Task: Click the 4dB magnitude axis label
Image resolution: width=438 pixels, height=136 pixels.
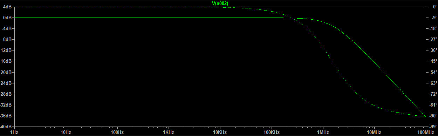Action: coord(7,6)
